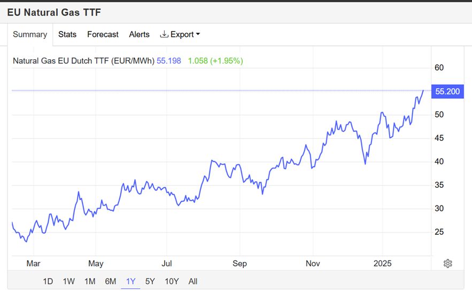Switch to the Summary tab

tap(30, 35)
